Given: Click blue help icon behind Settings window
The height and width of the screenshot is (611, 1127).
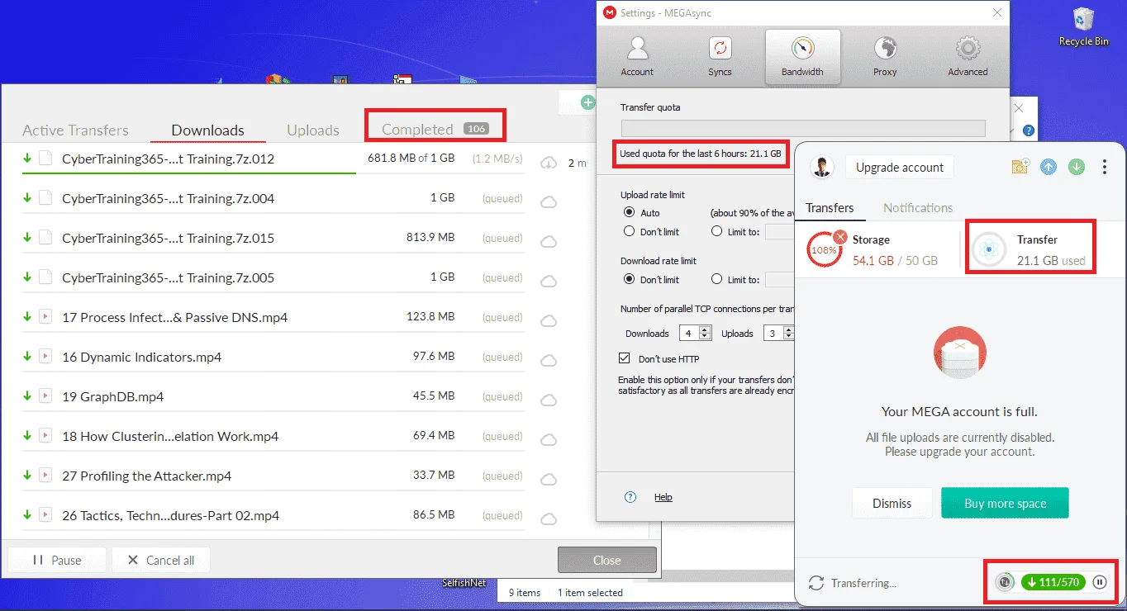Looking at the screenshot, I should click(1029, 130).
